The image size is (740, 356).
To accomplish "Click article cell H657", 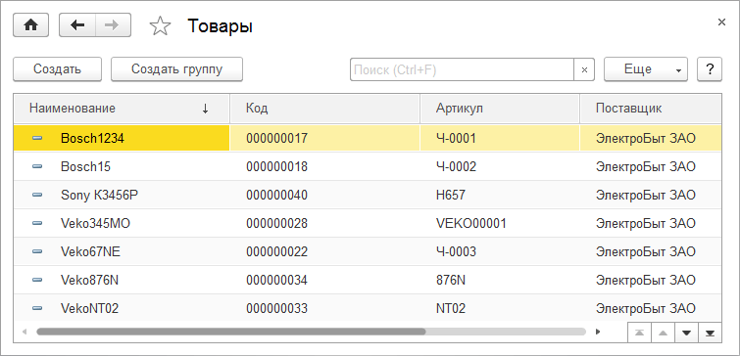I will click(499, 195).
